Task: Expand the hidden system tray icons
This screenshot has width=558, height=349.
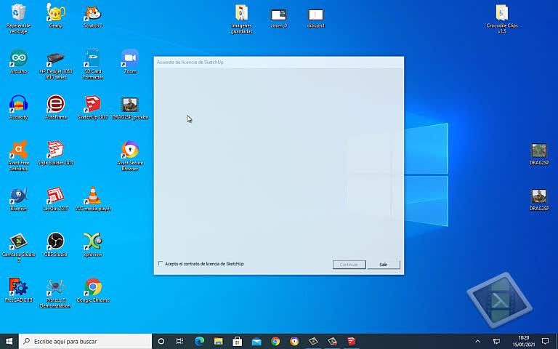Action: 477,341
